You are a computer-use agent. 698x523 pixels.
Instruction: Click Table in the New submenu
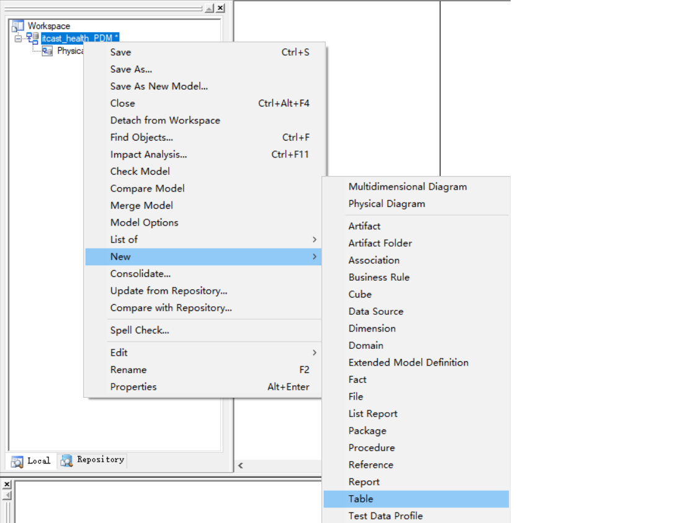pos(416,499)
